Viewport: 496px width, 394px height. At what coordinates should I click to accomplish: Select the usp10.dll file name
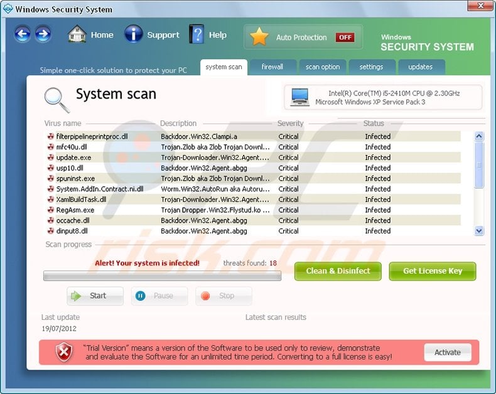(70, 168)
